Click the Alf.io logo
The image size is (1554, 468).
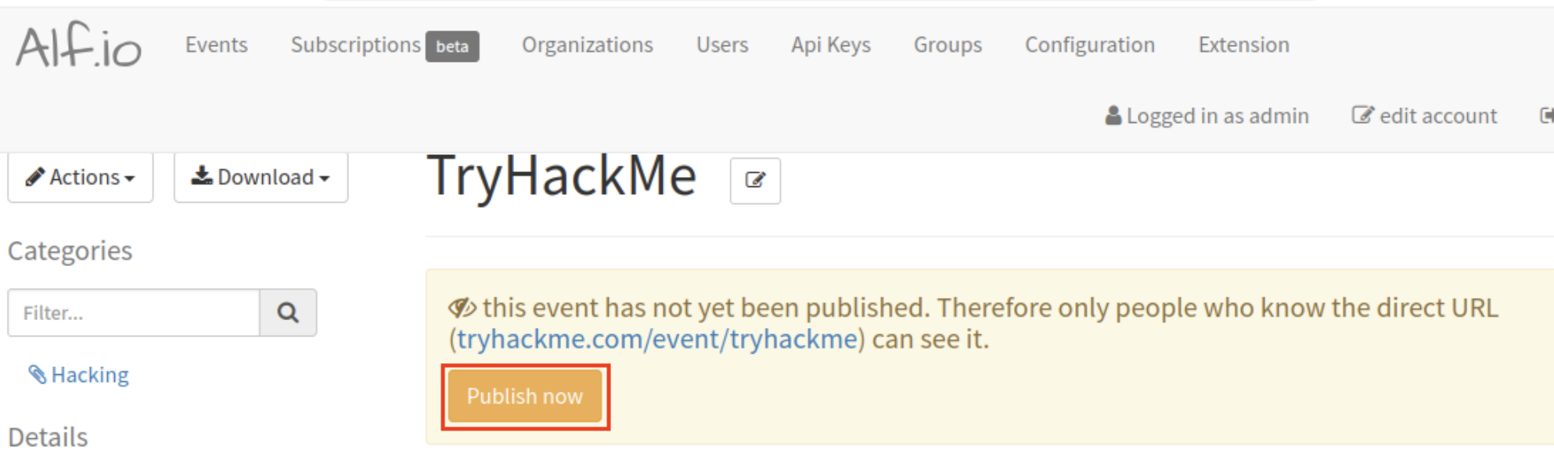click(x=78, y=45)
